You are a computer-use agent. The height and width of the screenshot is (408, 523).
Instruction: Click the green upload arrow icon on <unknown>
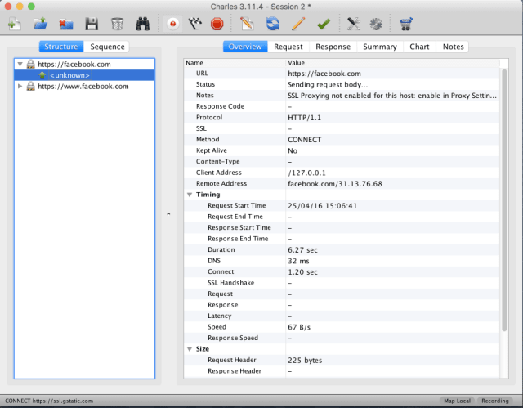tap(42, 75)
